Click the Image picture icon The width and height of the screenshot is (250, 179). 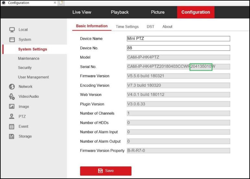pos(12,106)
